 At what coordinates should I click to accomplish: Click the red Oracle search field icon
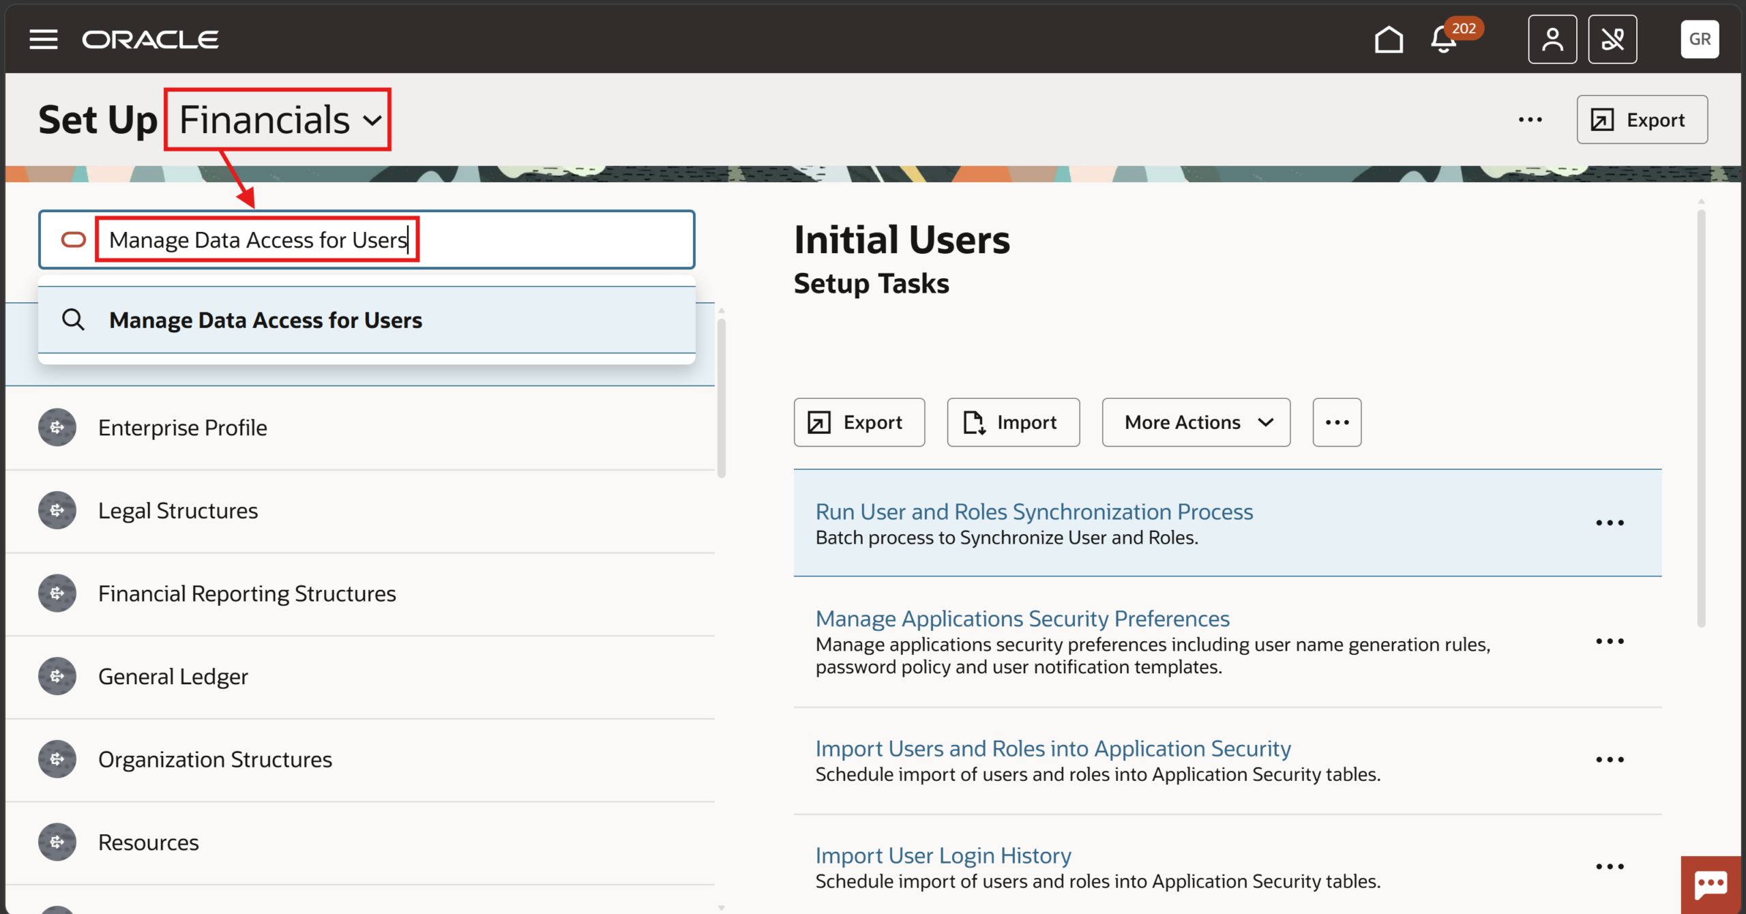73,239
